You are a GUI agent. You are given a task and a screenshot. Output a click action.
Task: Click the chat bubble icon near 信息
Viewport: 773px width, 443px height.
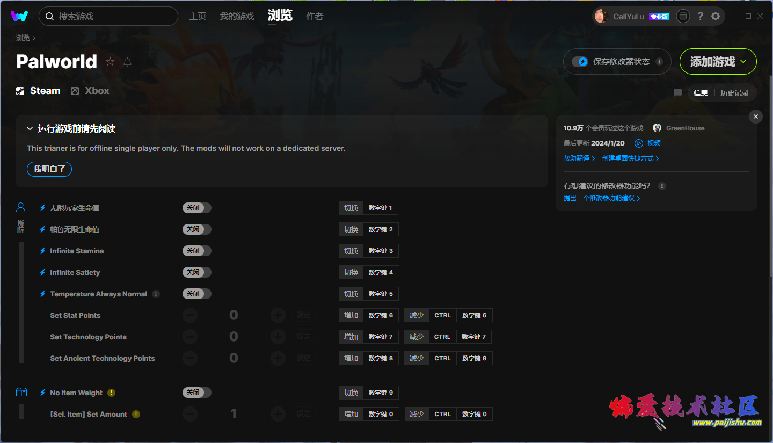[677, 93]
